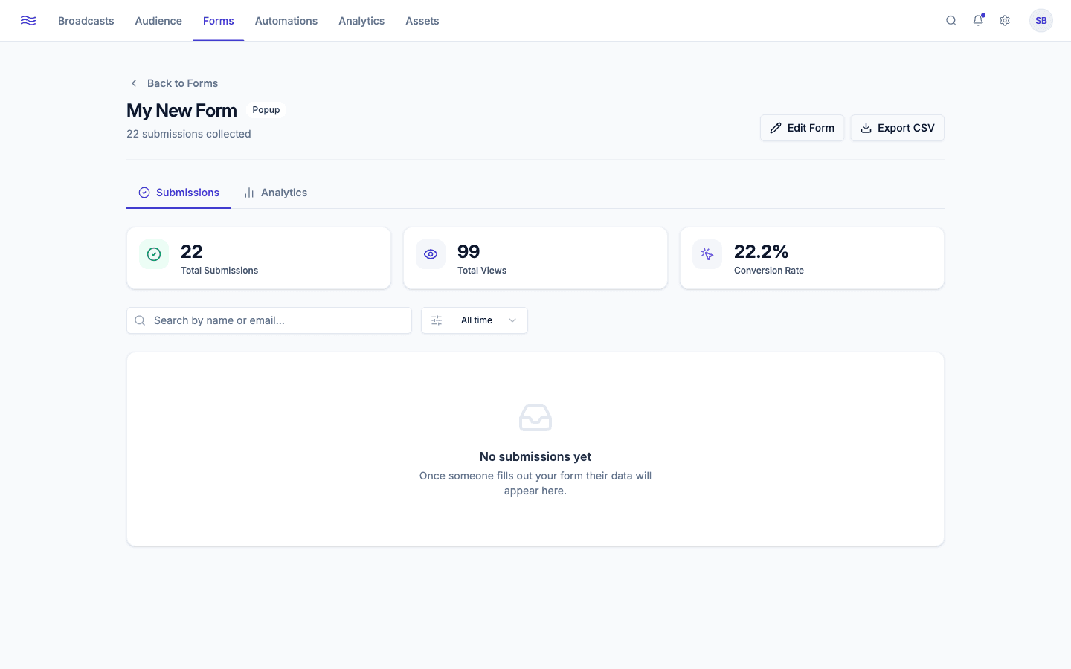Open Automations from the top nav
This screenshot has width=1071, height=669.
tap(286, 21)
